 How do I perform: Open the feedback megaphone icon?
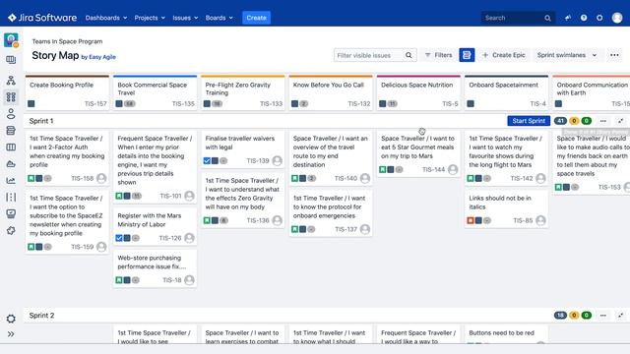pos(568,18)
